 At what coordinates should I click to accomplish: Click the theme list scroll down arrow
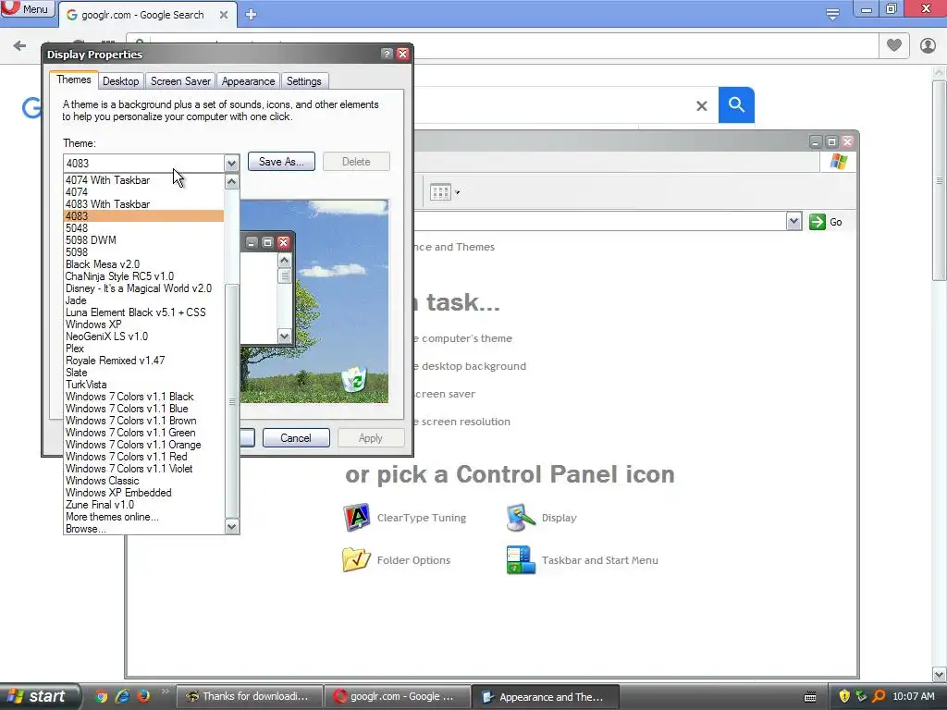(231, 527)
